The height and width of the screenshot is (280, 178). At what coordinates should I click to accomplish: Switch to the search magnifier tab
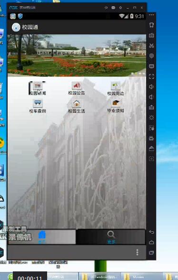point(111,237)
